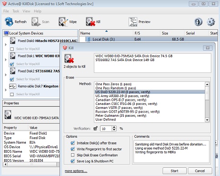The height and width of the screenshot is (176, 220).
Task: Disable Initialize Disk(s) after Erase
Action: click(73, 143)
